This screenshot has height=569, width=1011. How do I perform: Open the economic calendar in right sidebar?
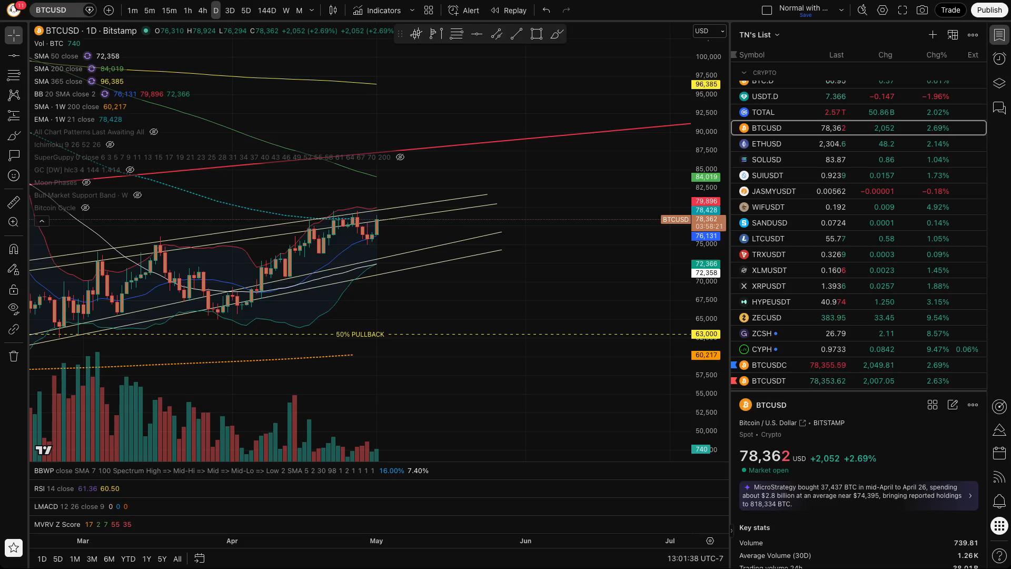[999, 453]
